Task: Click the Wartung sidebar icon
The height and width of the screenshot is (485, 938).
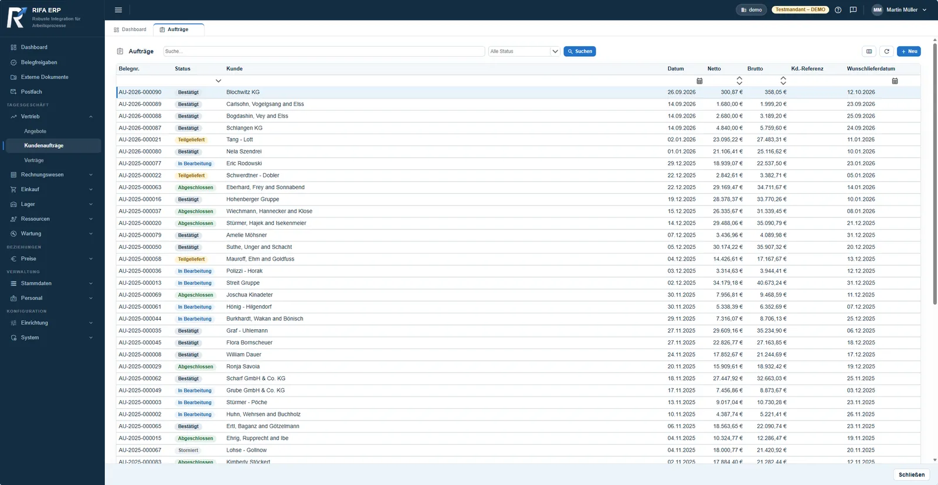Action: coord(13,234)
